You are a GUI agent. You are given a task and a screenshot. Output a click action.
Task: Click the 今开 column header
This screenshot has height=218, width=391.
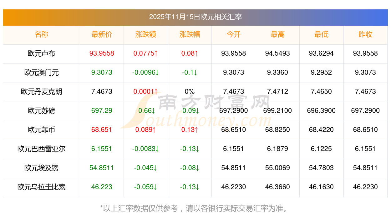coord(234,34)
